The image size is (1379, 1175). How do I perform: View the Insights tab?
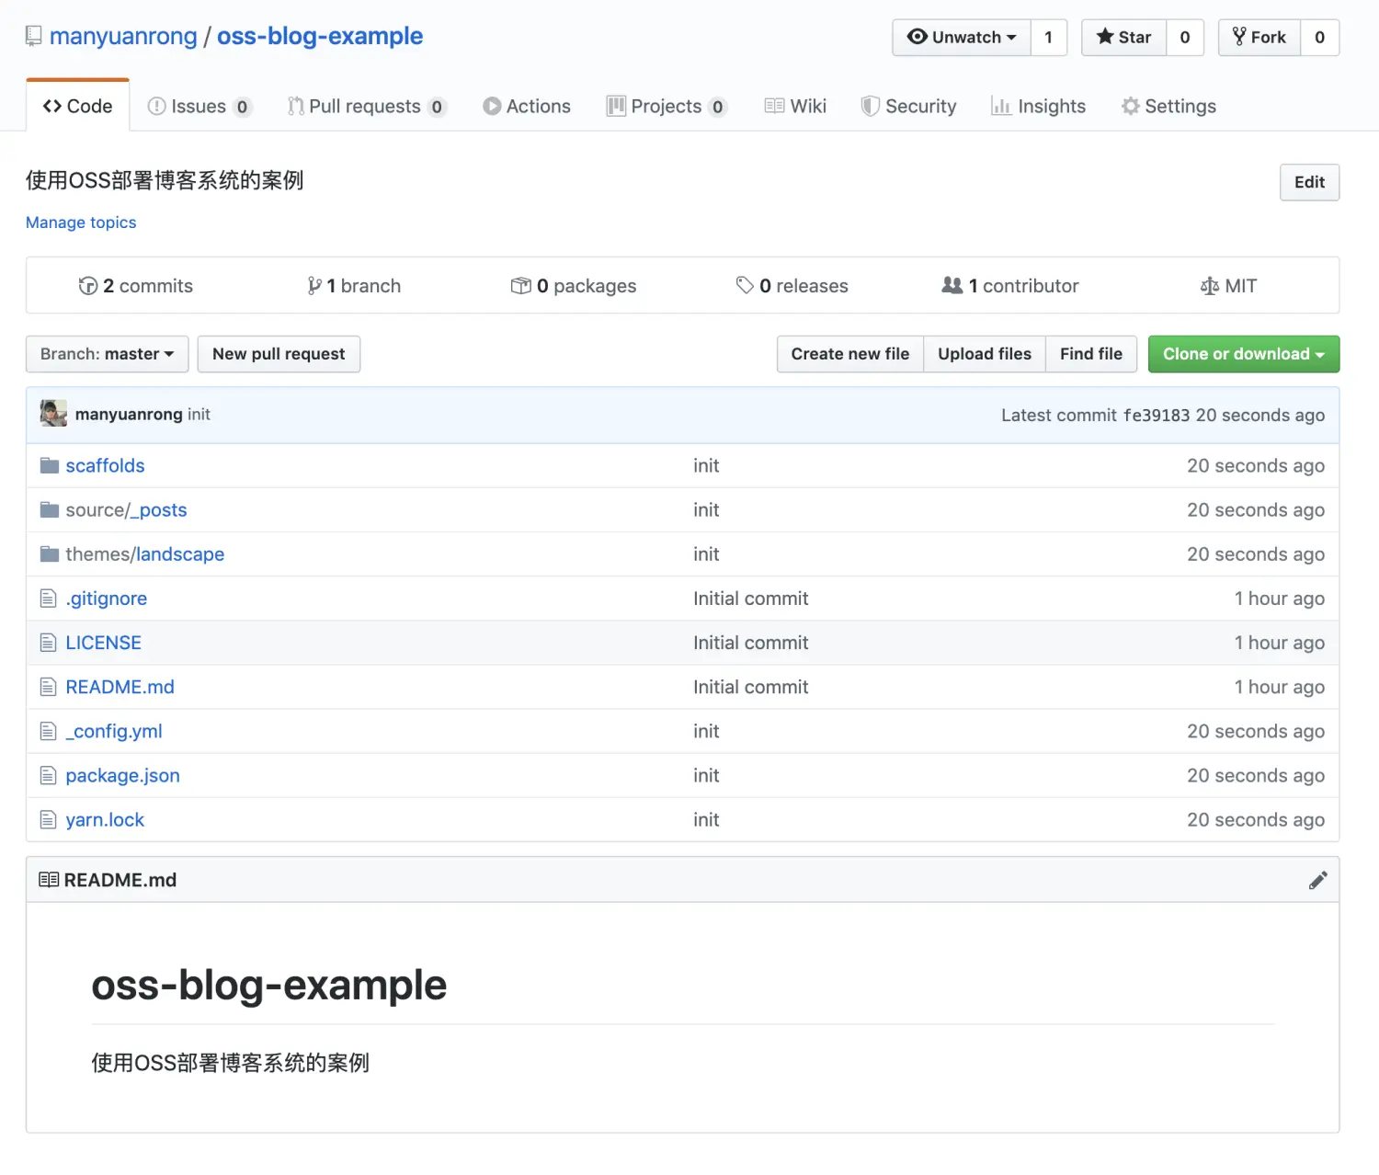coord(1038,107)
